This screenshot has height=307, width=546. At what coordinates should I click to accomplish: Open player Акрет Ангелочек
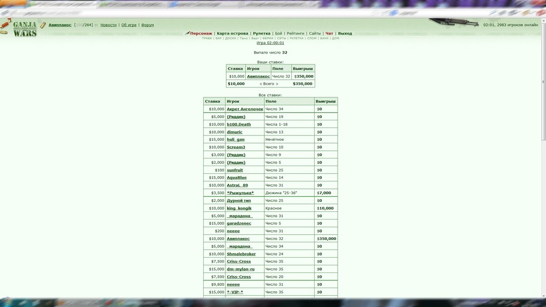245,109
